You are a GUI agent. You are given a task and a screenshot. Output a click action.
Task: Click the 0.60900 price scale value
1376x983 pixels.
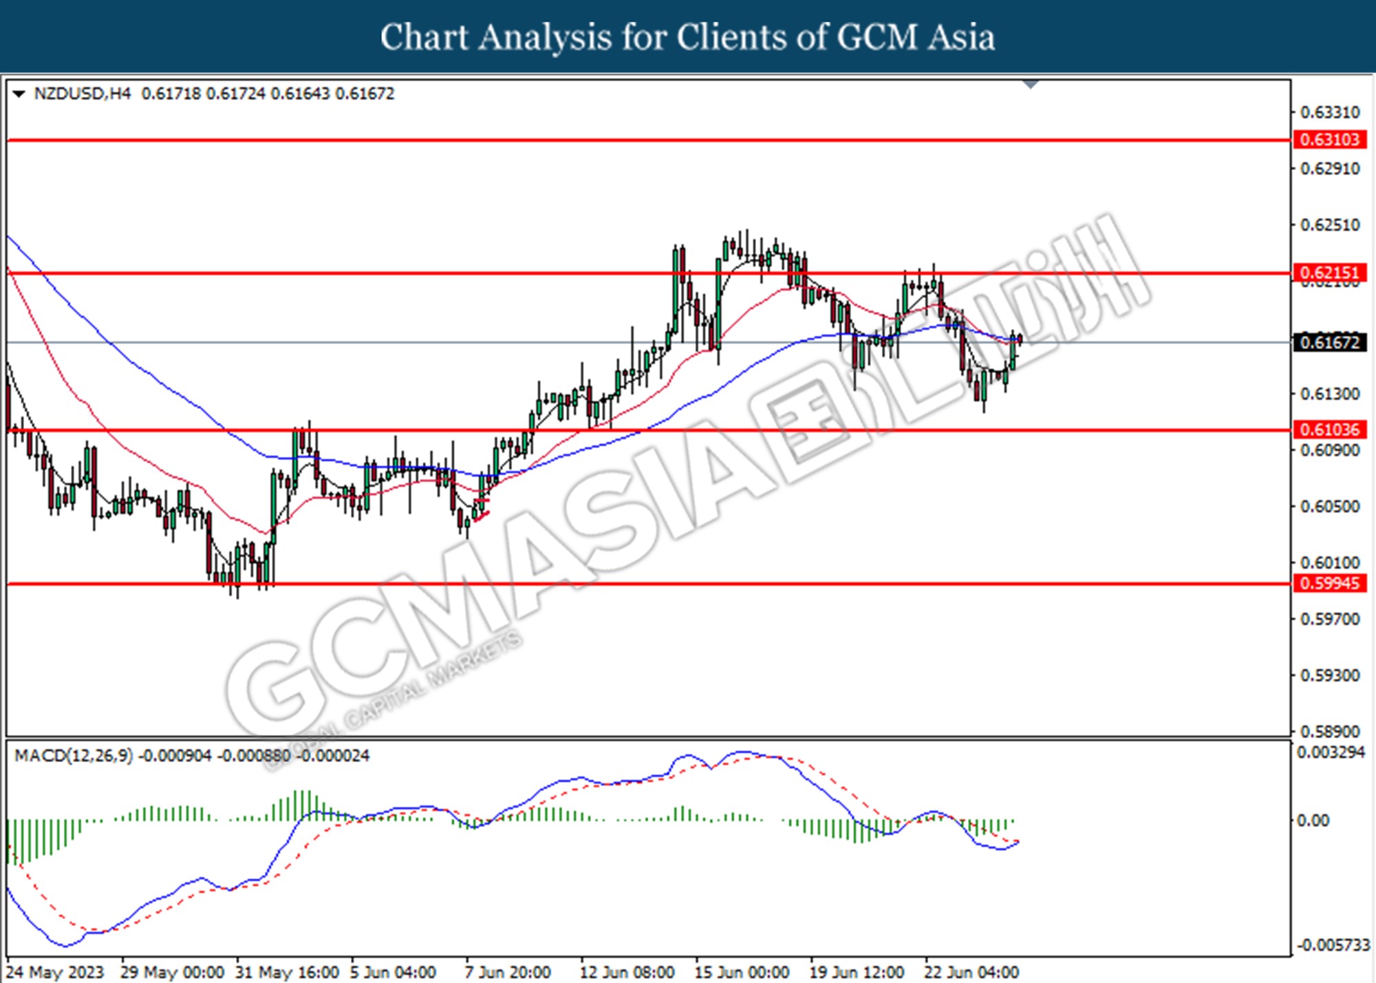coord(1330,450)
